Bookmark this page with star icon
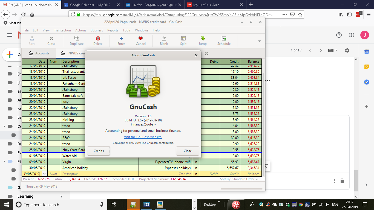Image resolution: width=374 pixels, height=210 pixels. pos(300,14)
